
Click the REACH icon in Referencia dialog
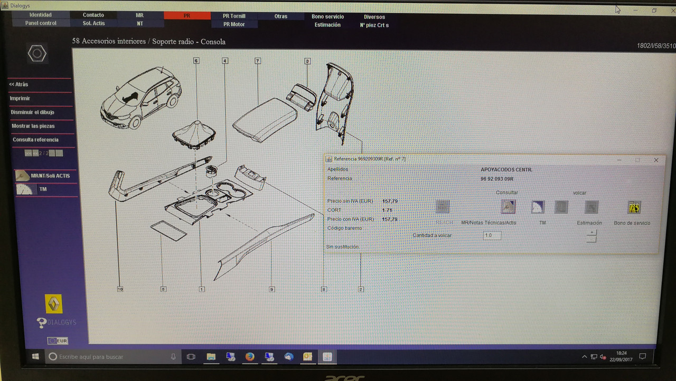(x=443, y=207)
